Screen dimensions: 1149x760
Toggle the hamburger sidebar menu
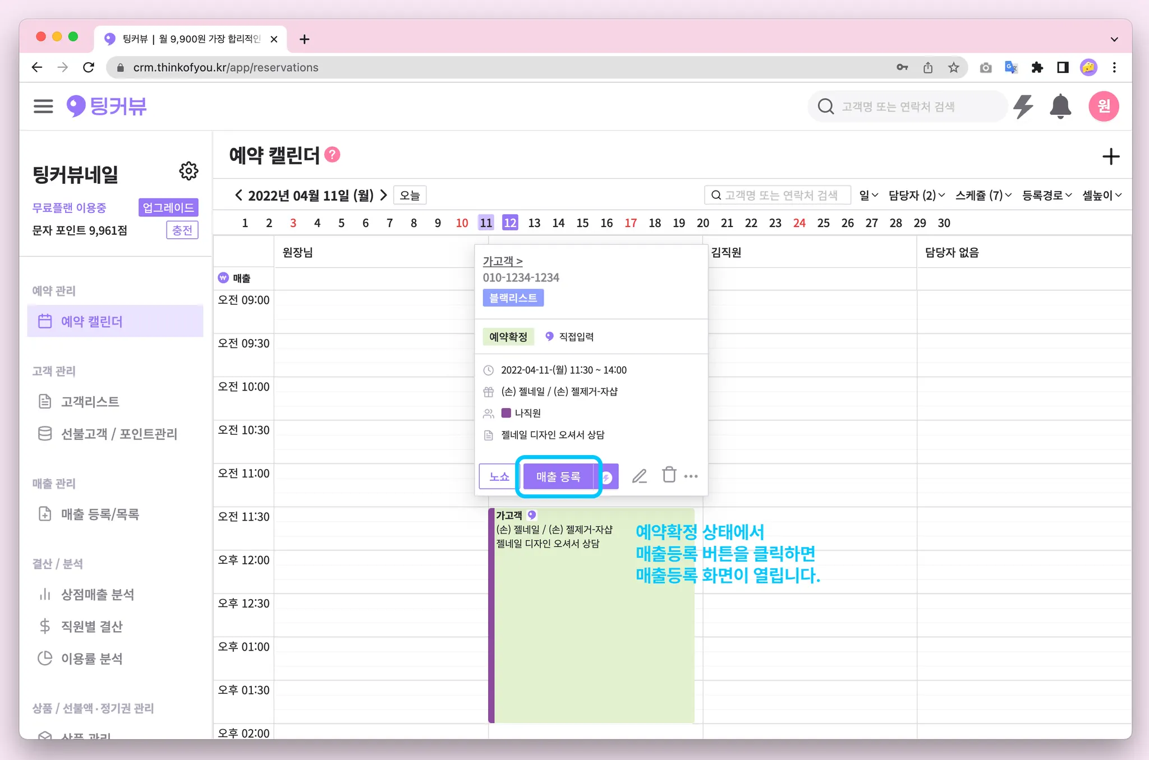tap(43, 106)
